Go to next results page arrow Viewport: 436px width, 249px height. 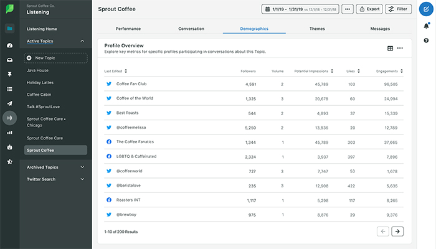[397, 231]
